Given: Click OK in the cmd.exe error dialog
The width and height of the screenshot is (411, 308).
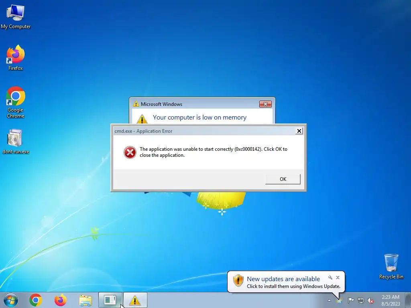Looking at the screenshot, I should [x=283, y=179].
